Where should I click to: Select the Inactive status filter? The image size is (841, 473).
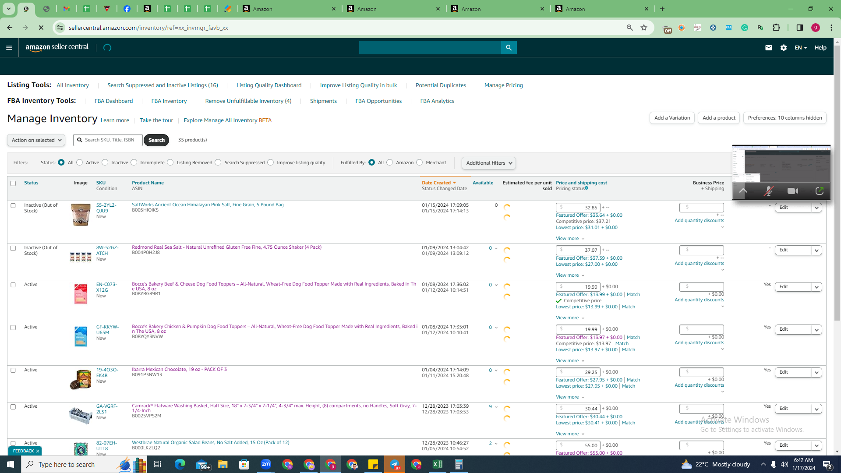pos(105,162)
